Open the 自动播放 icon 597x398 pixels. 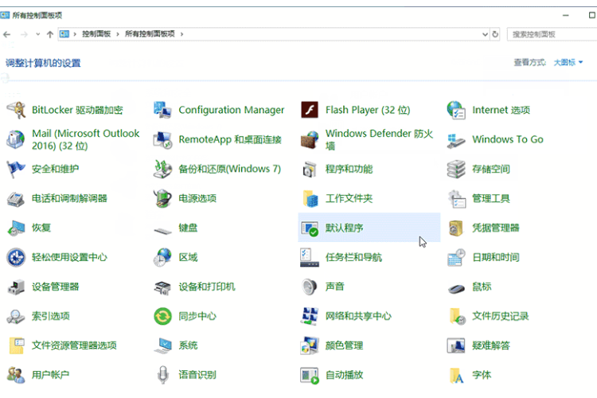tap(310, 375)
